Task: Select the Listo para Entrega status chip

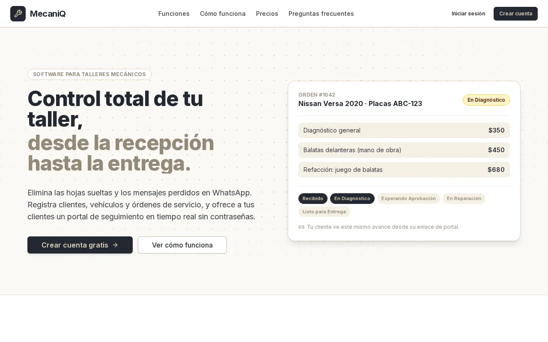Action: (324, 212)
